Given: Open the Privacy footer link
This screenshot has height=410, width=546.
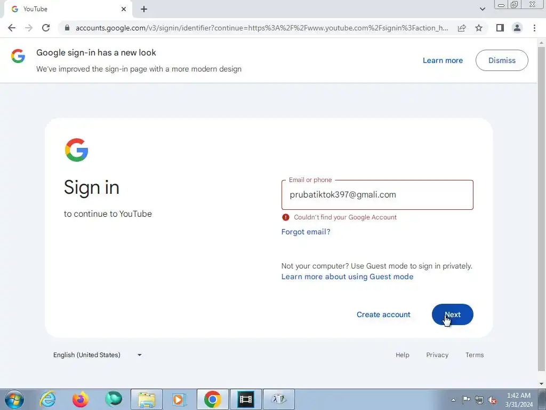Looking at the screenshot, I should pos(437,355).
